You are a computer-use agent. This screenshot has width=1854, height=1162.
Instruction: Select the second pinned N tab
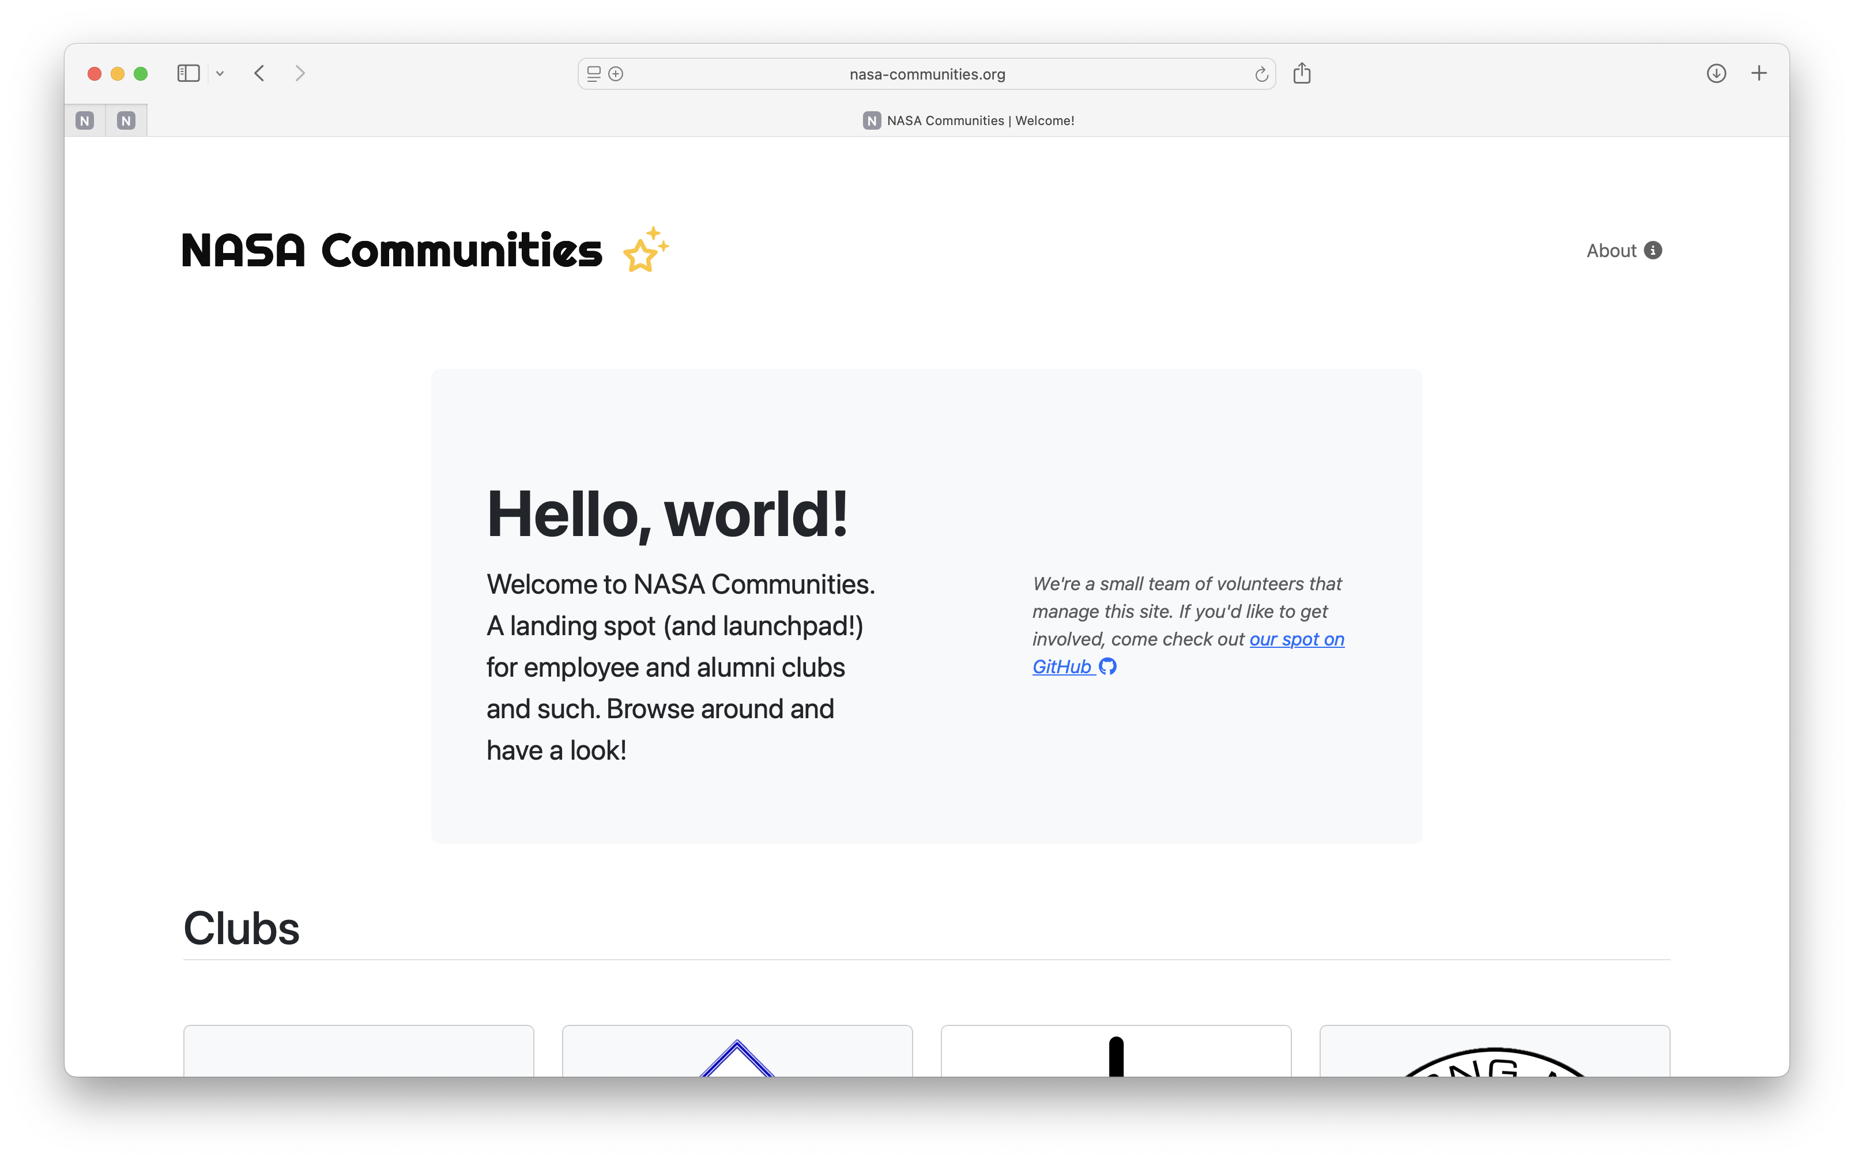126,120
